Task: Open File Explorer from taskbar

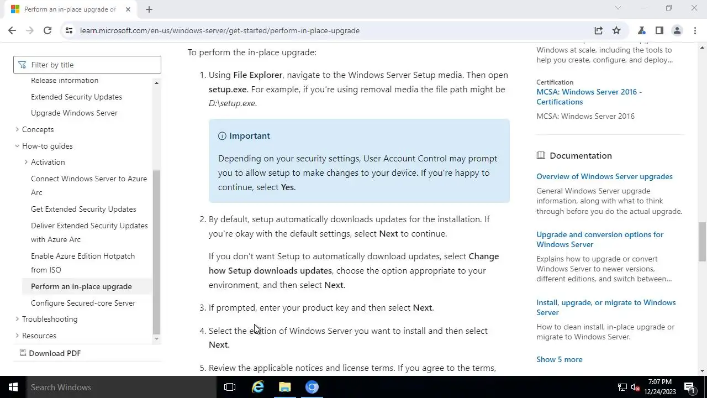Action: [285, 387]
